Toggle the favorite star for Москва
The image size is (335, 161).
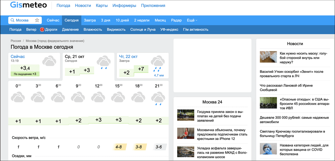(37, 20)
